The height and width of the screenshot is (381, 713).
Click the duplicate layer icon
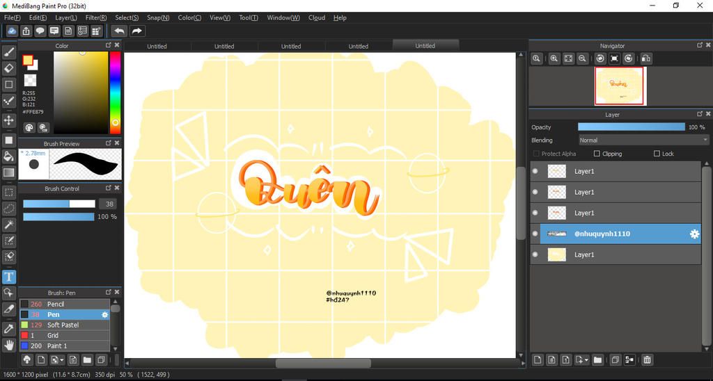coord(616,360)
